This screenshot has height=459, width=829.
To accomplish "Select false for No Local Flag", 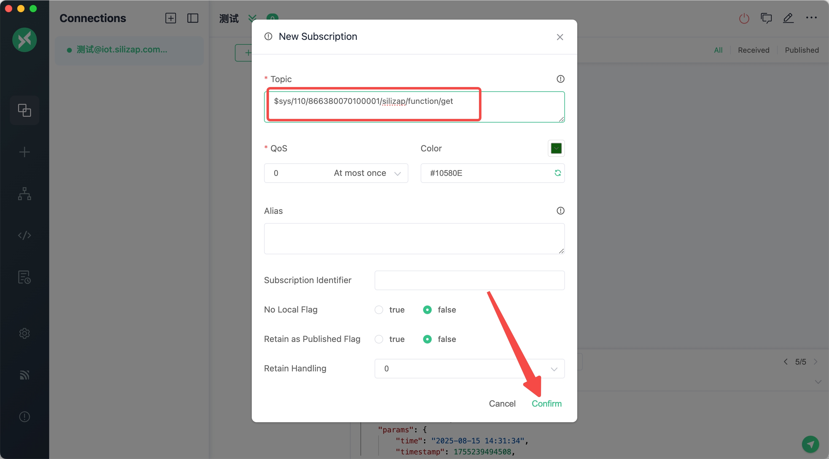I will coord(427,310).
